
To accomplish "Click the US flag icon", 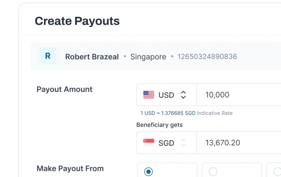I will [x=148, y=95].
